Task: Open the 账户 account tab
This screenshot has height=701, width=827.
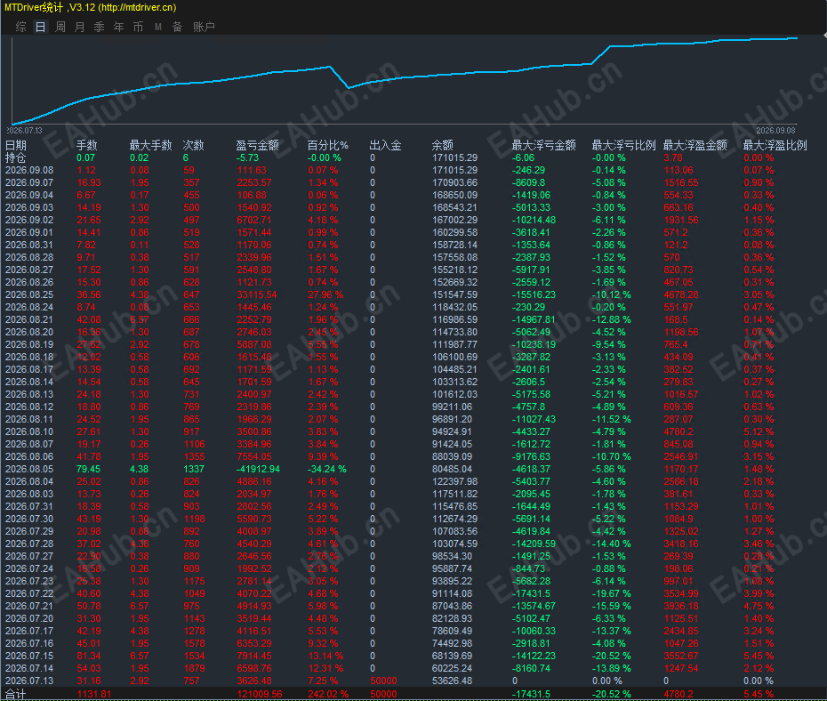Action: point(204,27)
